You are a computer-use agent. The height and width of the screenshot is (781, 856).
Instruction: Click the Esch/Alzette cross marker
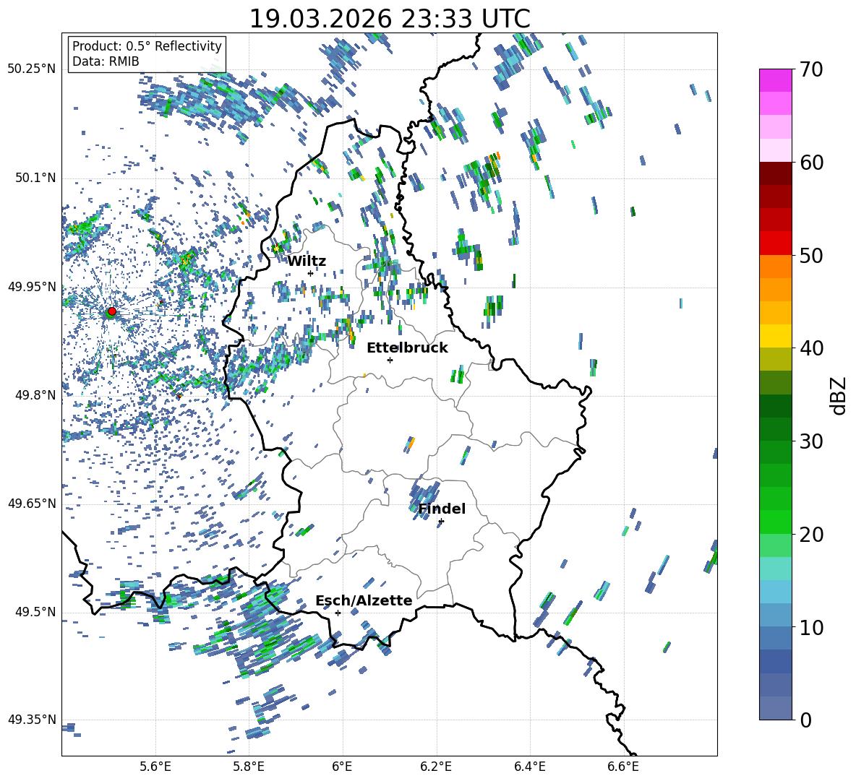coord(338,613)
